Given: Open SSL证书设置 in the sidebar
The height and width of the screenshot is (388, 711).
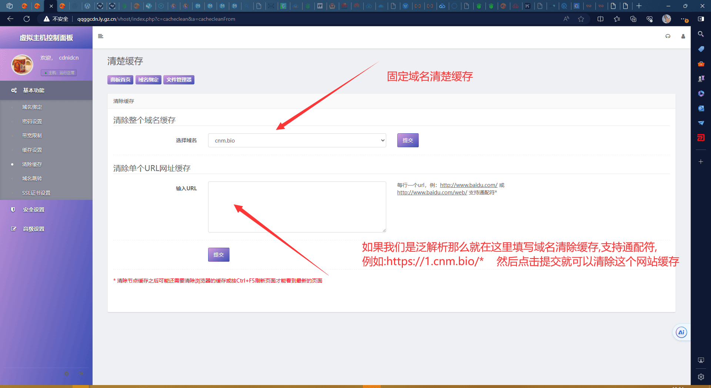Looking at the screenshot, I should tap(36, 193).
